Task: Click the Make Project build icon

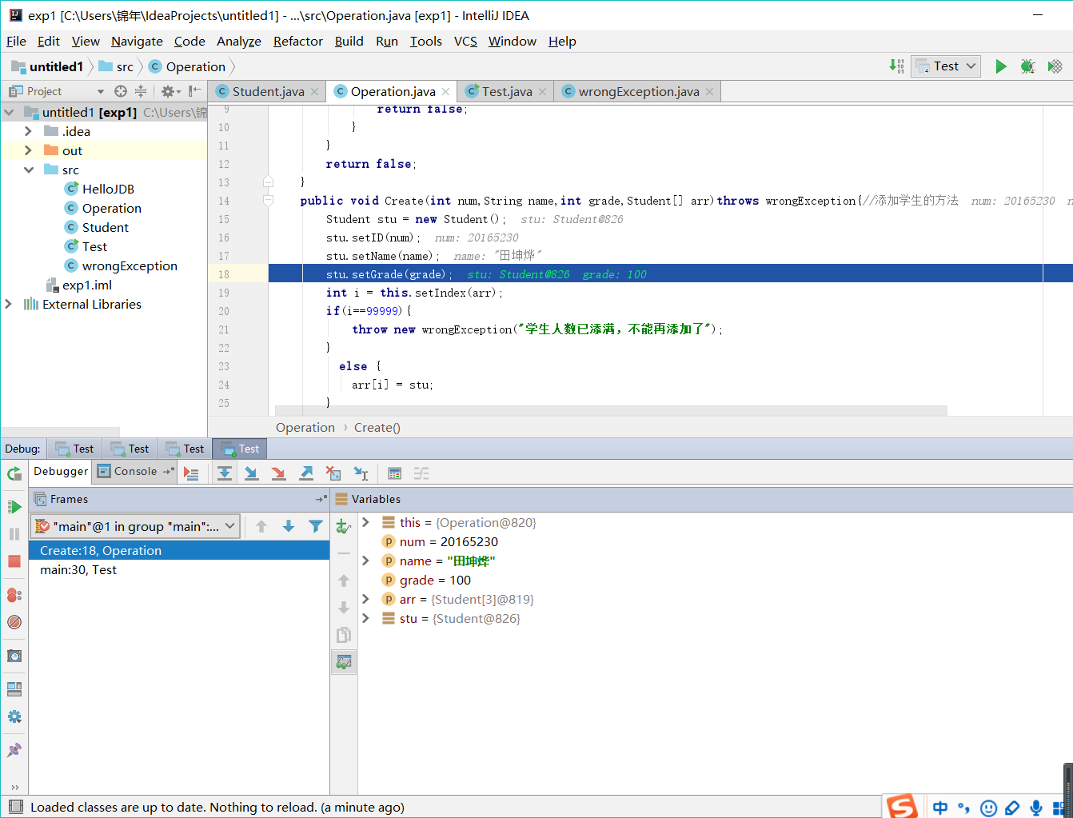Action: click(x=896, y=66)
